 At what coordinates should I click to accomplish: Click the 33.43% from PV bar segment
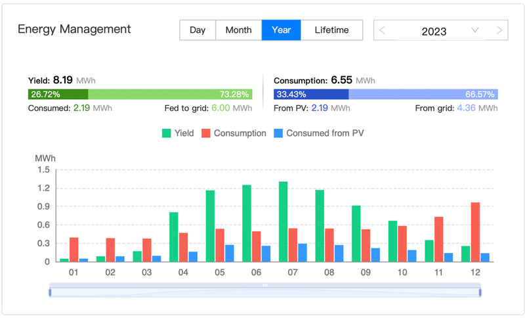[311, 94]
